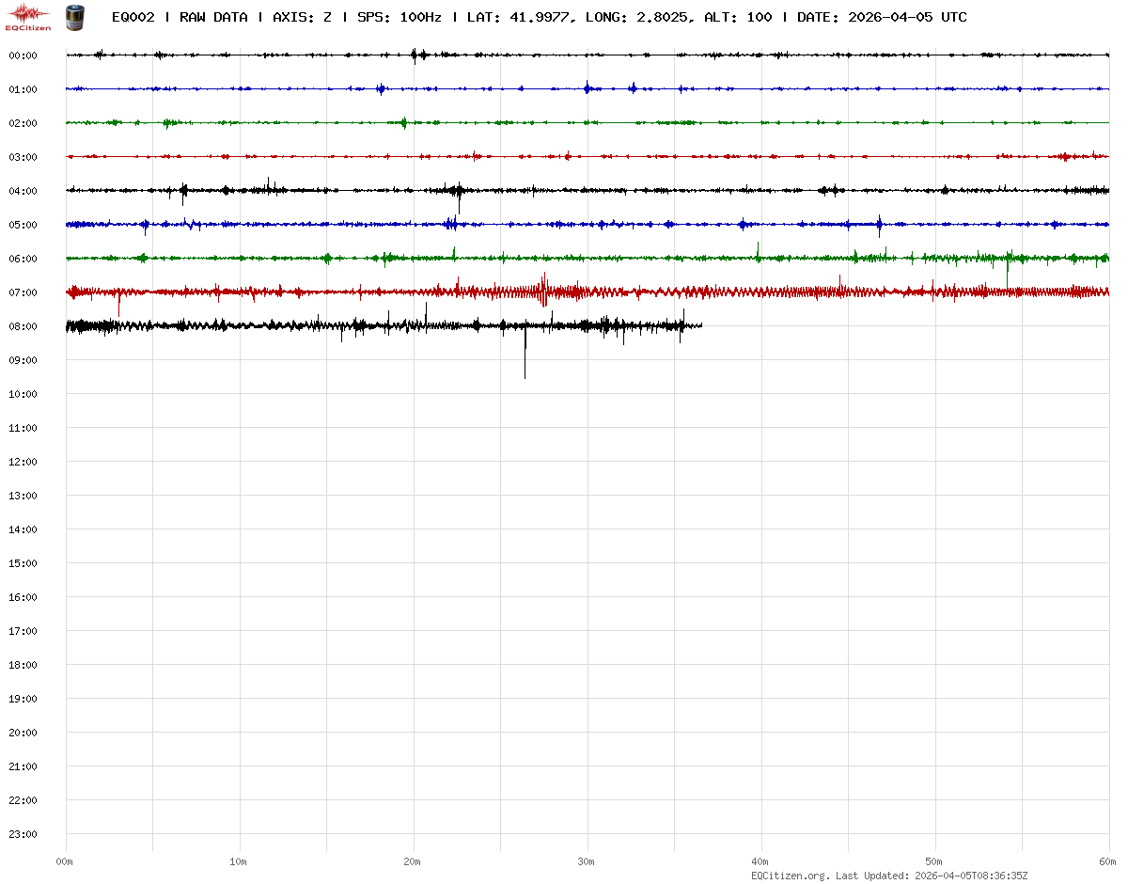Click the SPS: 100Hz sample rate text
This screenshot has width=1128, height=884.
click(x=399, y=17)
